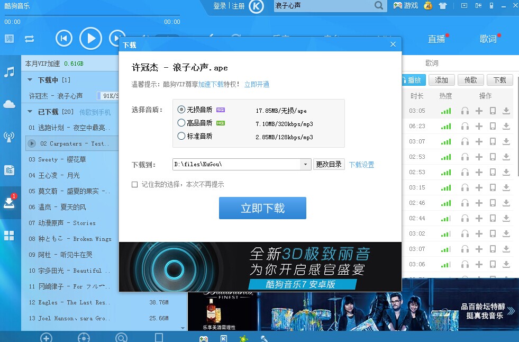Open the temporary list 临 sidebar icon
Viewport: 519px width, 342px height.
point(10,170)
